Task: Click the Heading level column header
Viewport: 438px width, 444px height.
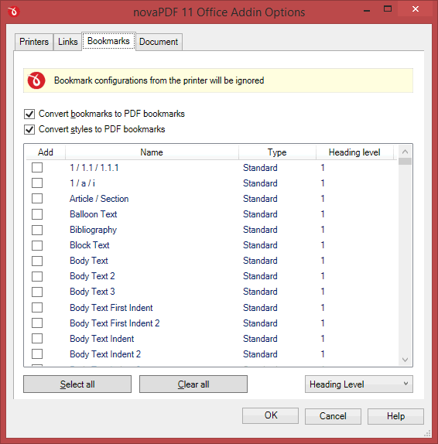Action: pos(354,152)
